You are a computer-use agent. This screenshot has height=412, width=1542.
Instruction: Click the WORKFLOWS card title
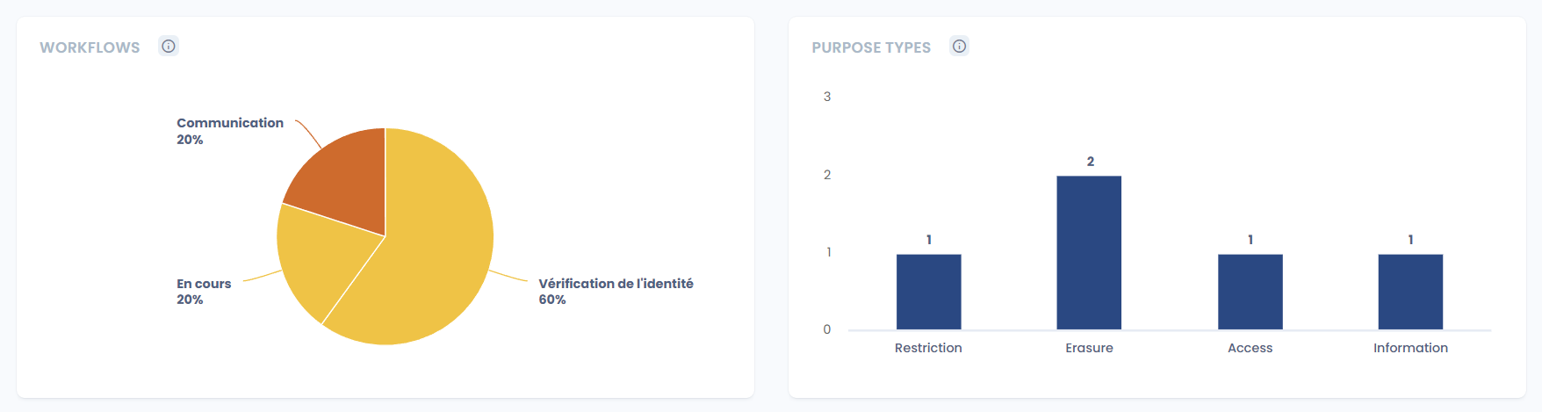click(x=90, y=47)
